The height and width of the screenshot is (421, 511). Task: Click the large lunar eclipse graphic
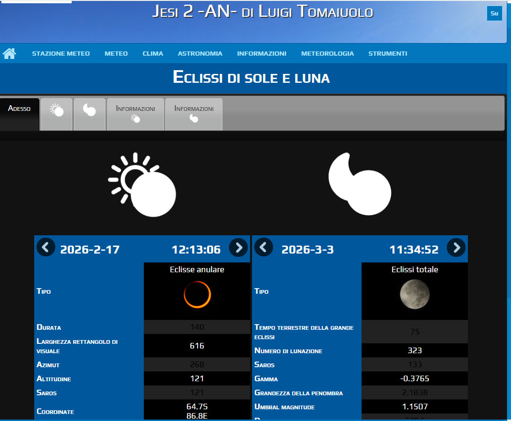click(x=359, y=183)
